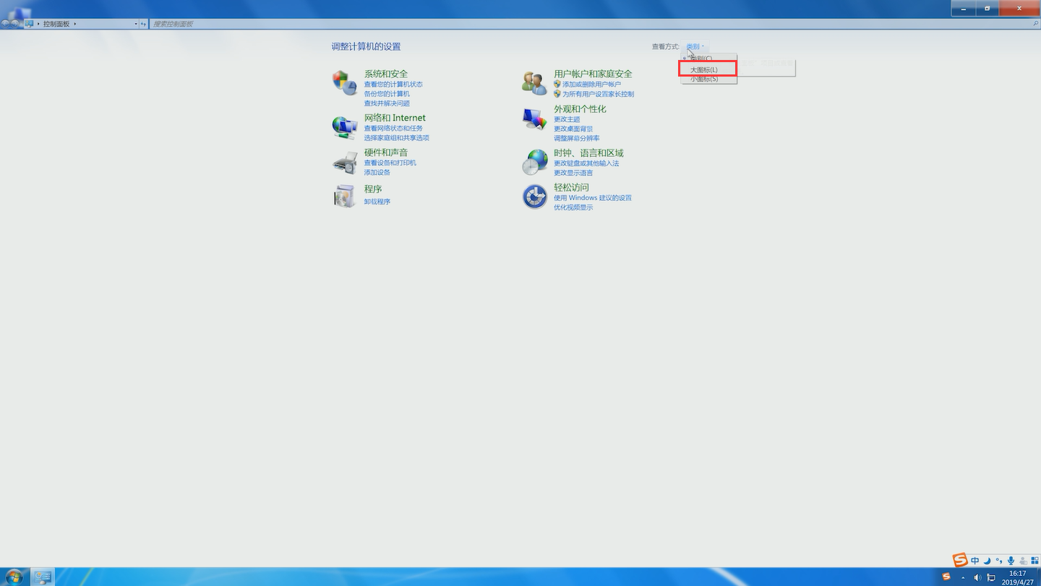1041x586 pixels.
Task: Click 优化视频显示 link
Action: tap(573, 207)
